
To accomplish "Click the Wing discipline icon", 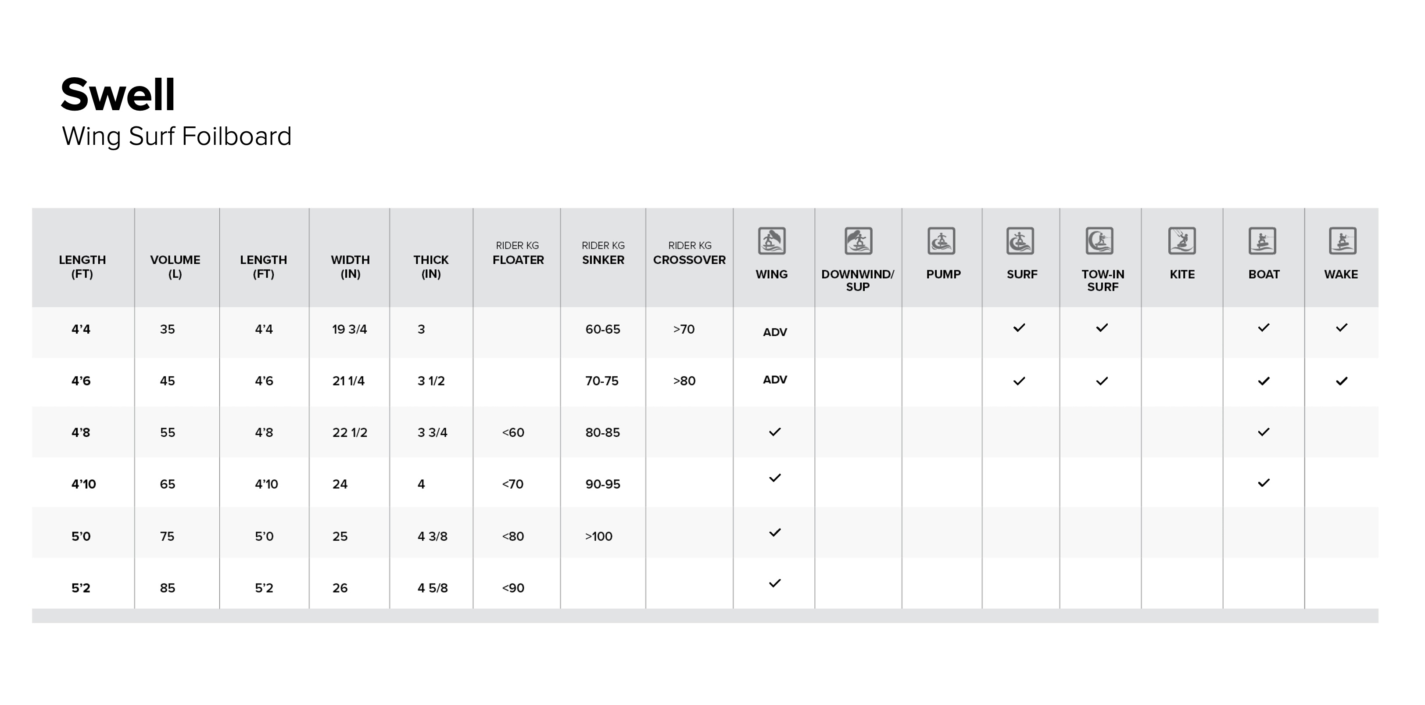I will 772,241.
